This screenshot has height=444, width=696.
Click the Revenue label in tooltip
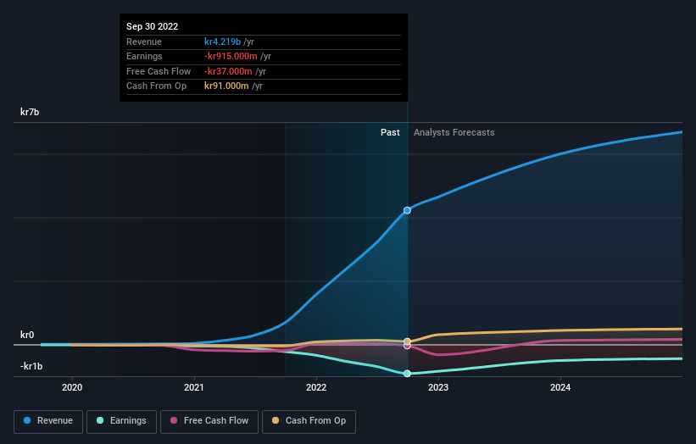(x=144, y=42)
